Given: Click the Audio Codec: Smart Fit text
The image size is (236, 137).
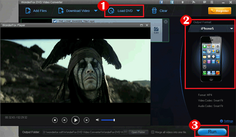Looking at the screenshot, I should pos(210,106).
